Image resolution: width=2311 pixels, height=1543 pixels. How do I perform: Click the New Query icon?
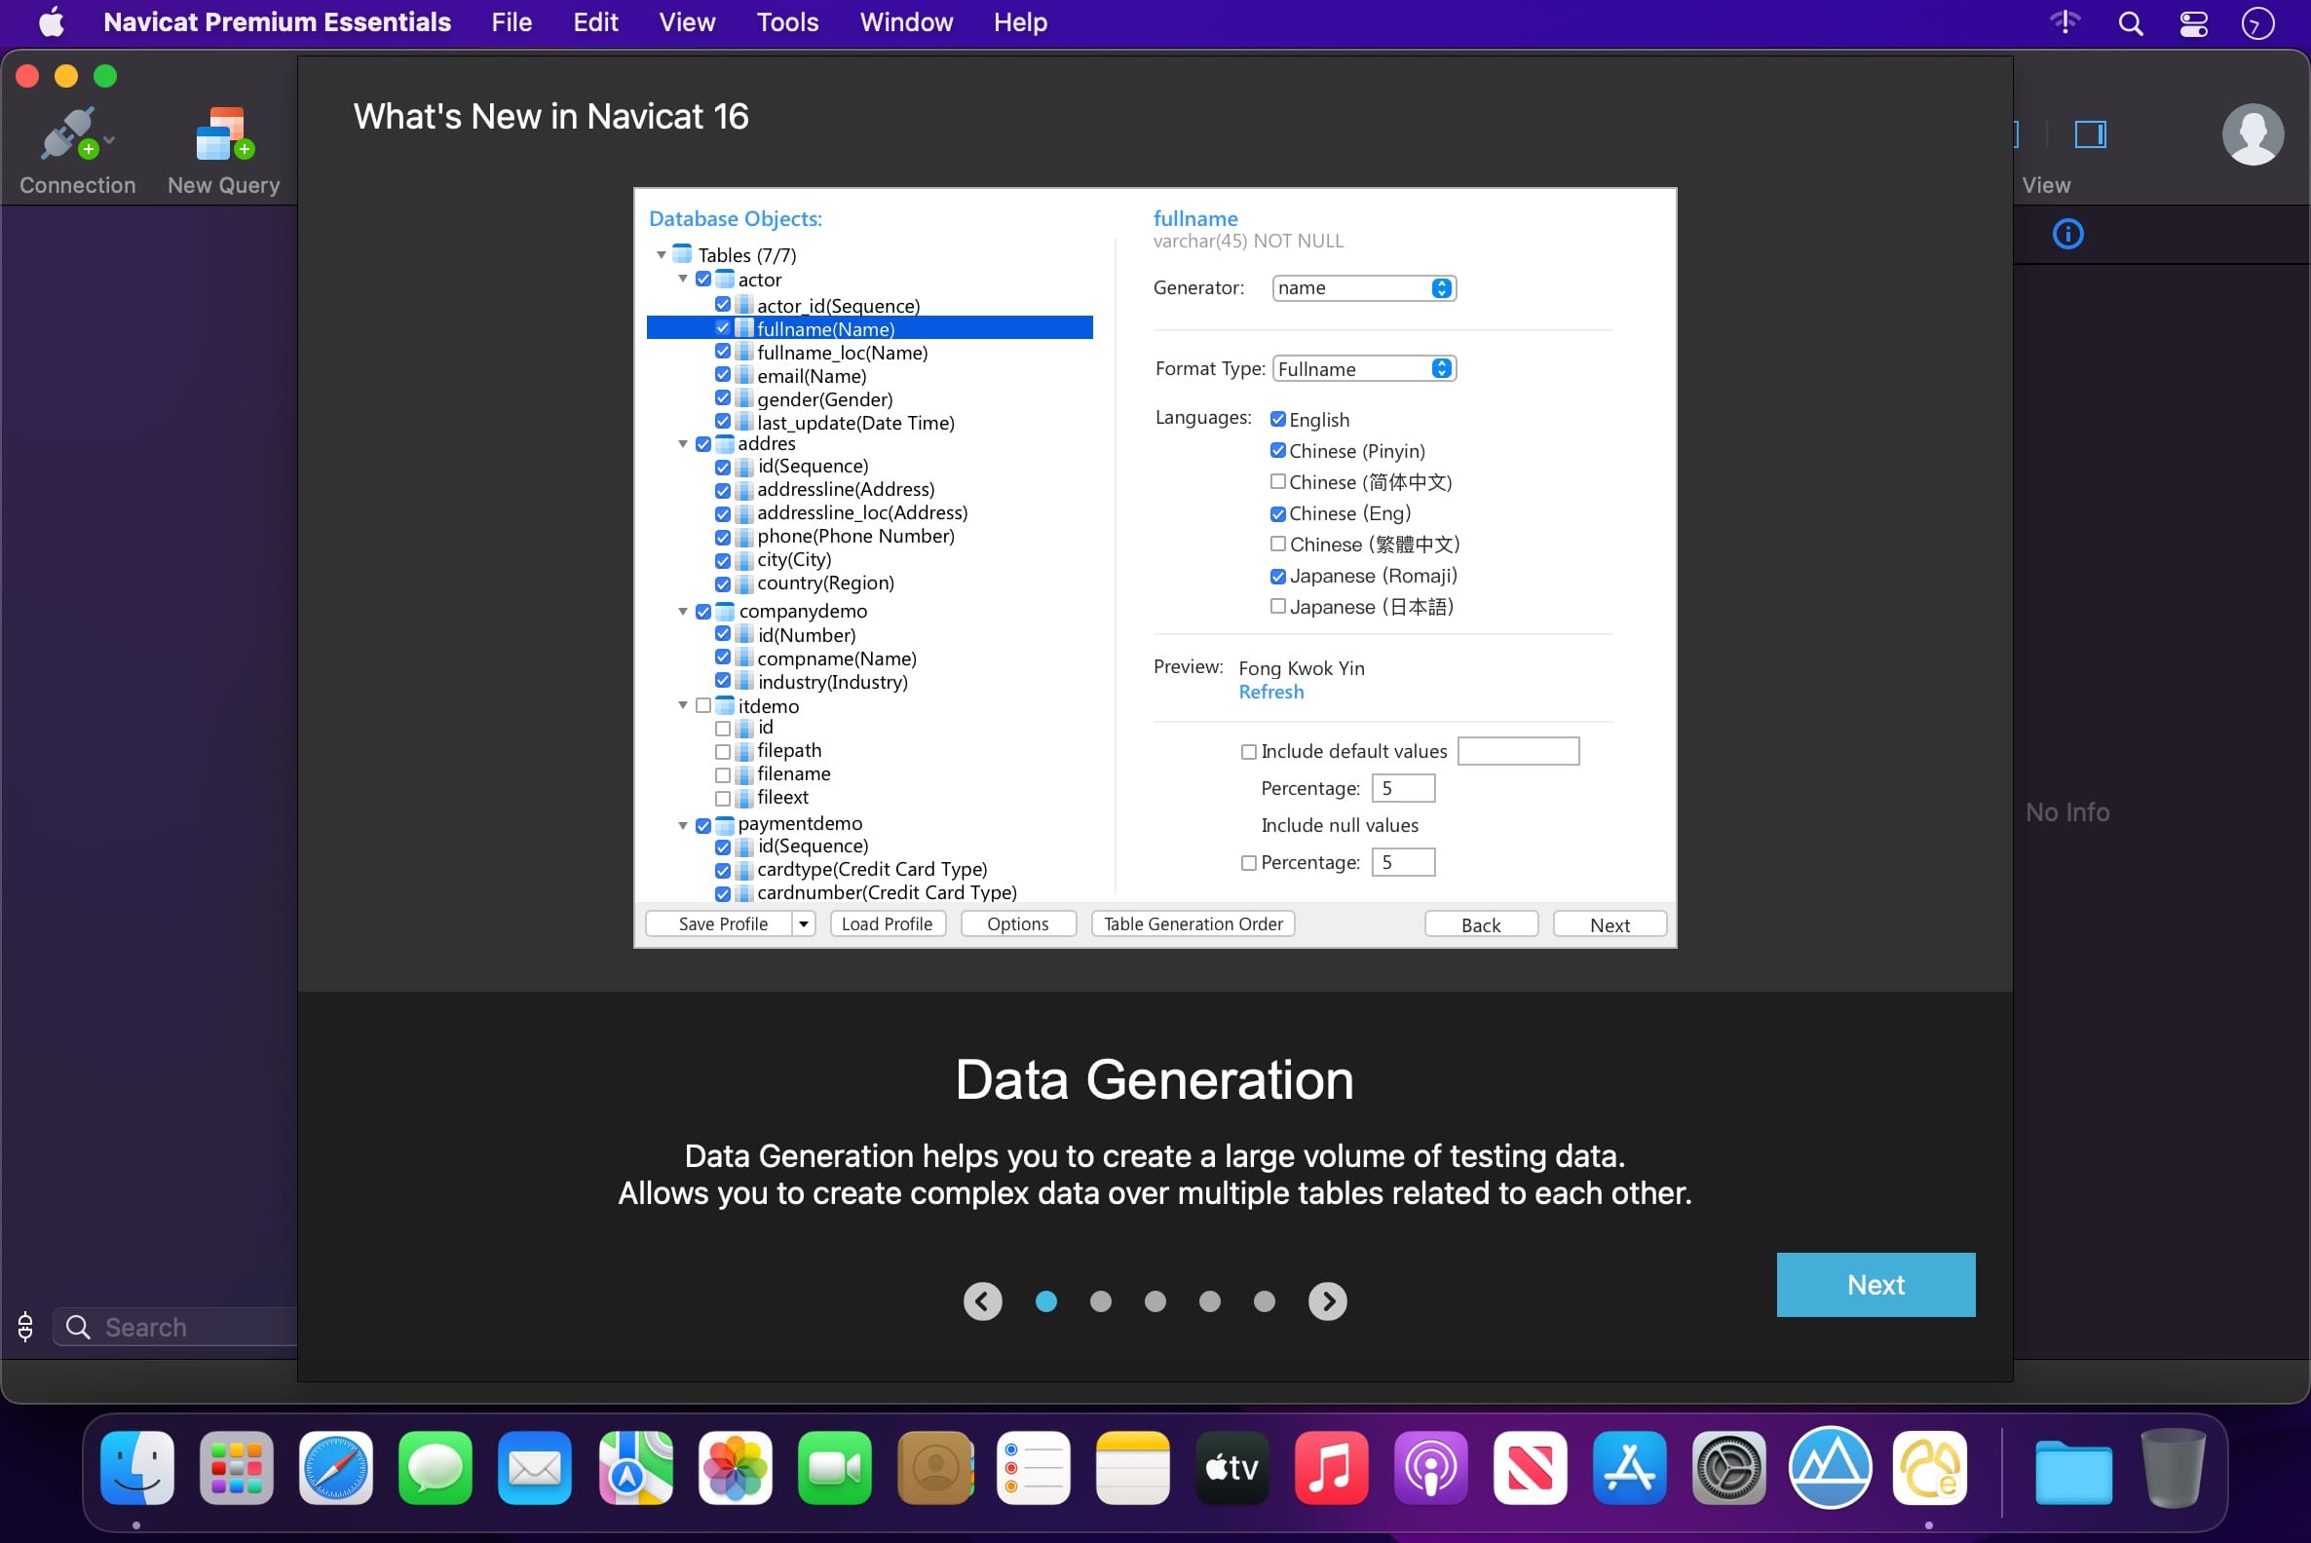(224, 133)
